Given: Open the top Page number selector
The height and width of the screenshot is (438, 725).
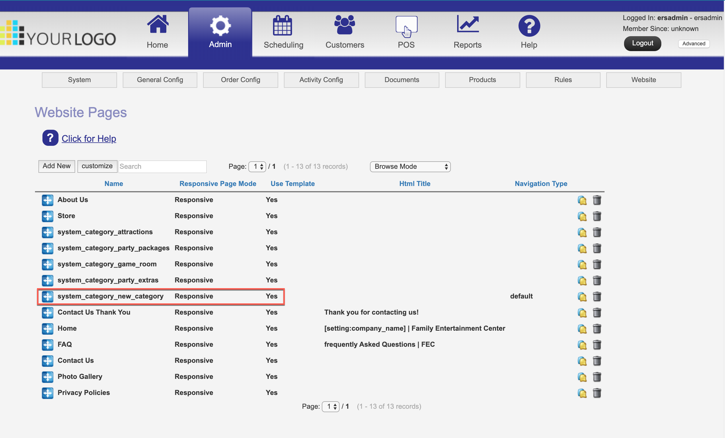Looking at the screenshot, I should pos(257,166).
